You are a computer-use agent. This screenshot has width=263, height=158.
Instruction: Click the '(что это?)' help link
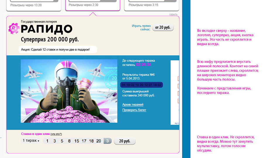click(56, 134)
